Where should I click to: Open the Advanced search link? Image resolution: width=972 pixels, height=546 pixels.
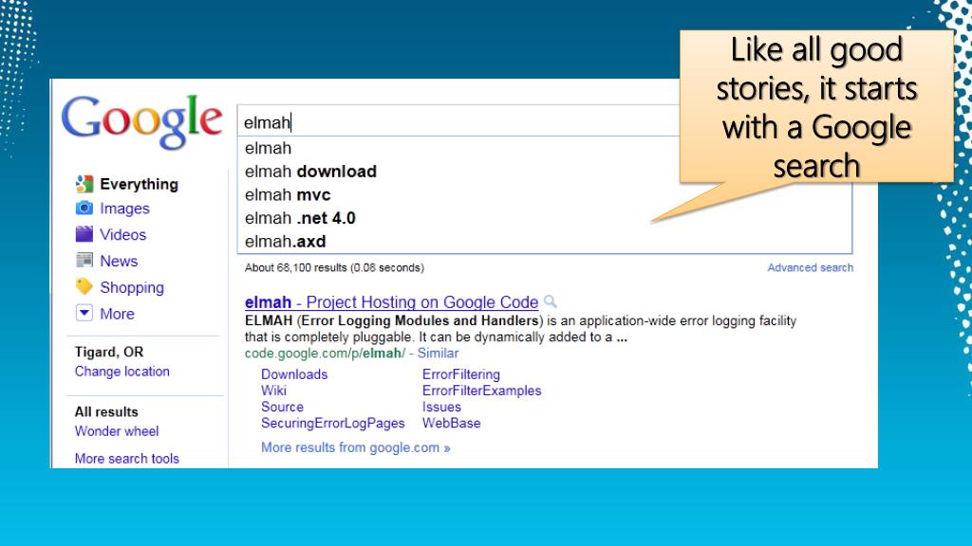coord(811,267)
